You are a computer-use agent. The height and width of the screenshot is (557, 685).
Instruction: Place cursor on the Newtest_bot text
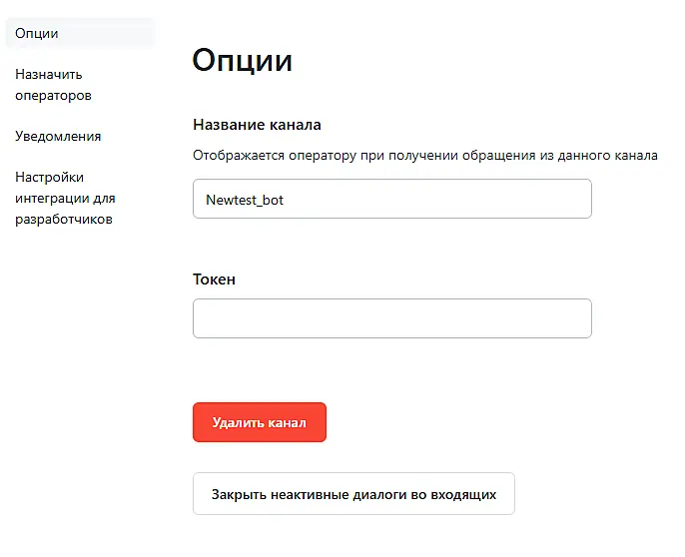(245, 200)
